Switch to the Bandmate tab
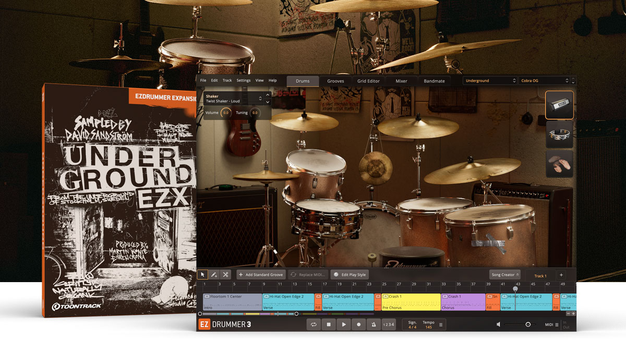Viewport: 626px width, 352px height. pos(434,81)
